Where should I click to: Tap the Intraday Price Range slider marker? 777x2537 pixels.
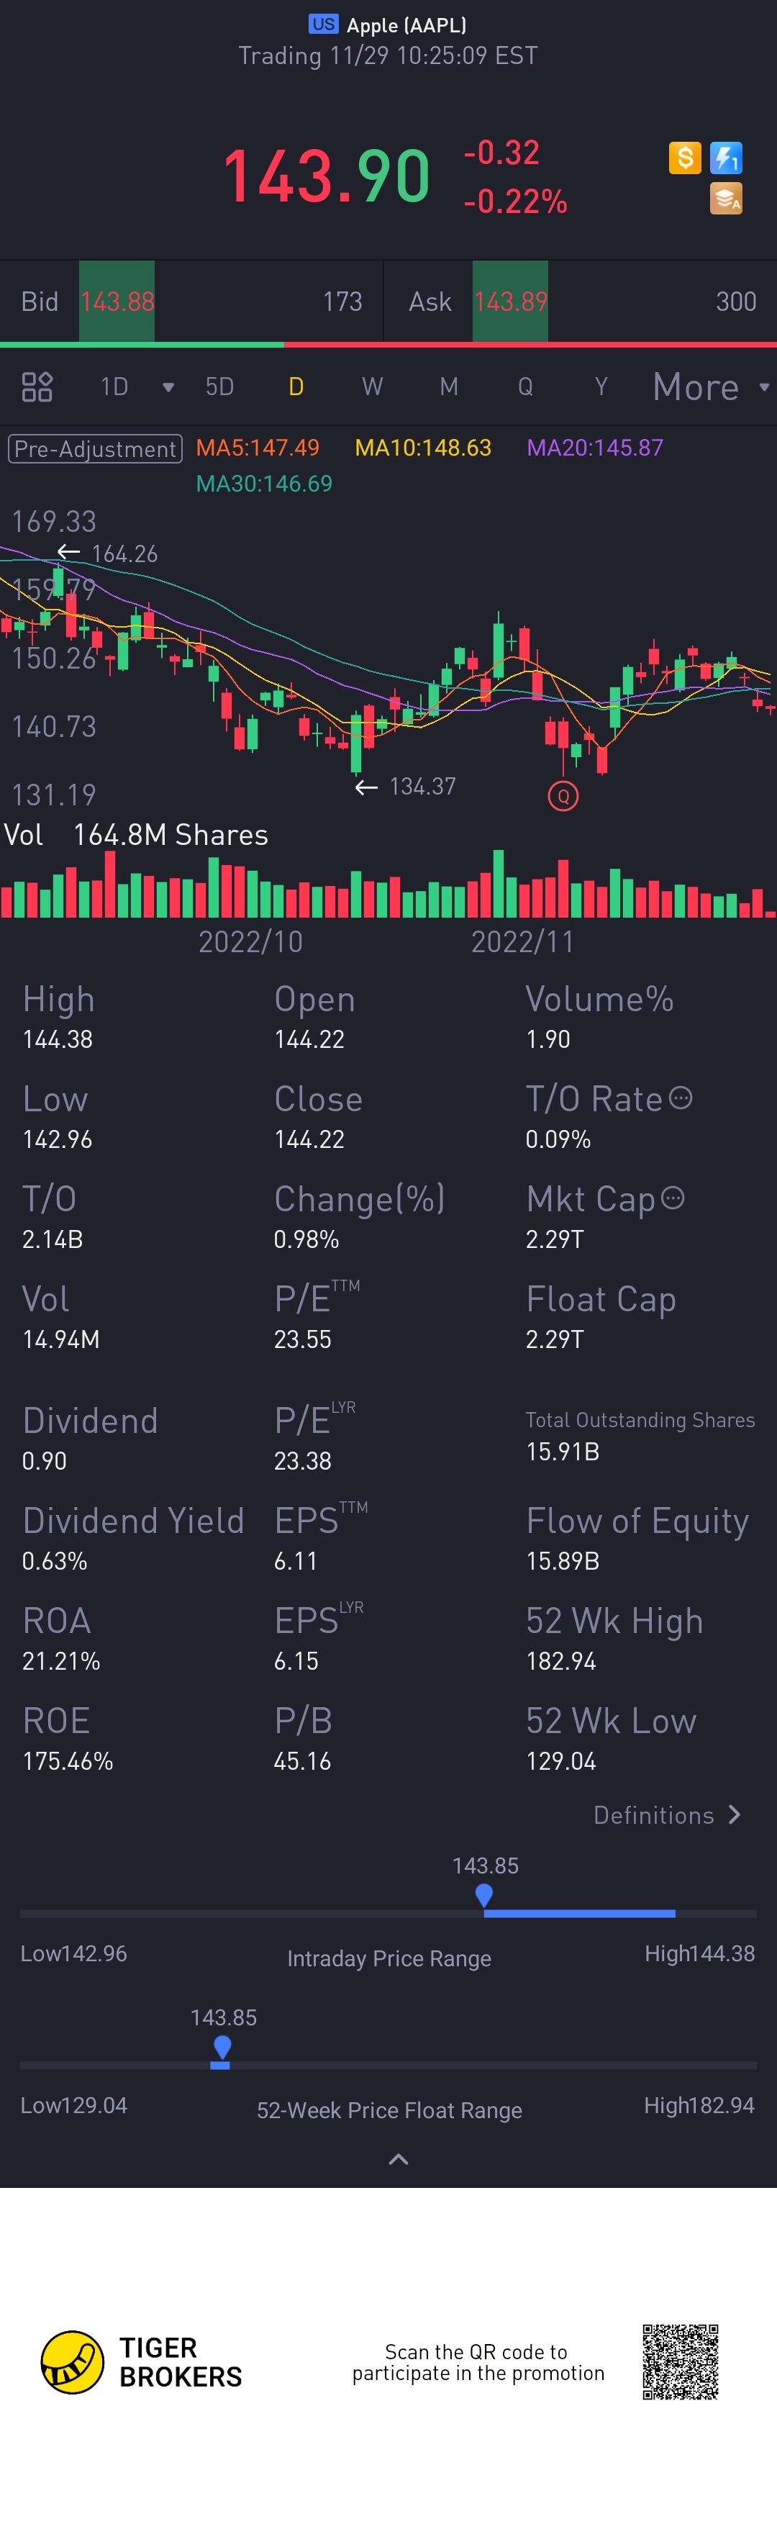tap(483, 1895)
